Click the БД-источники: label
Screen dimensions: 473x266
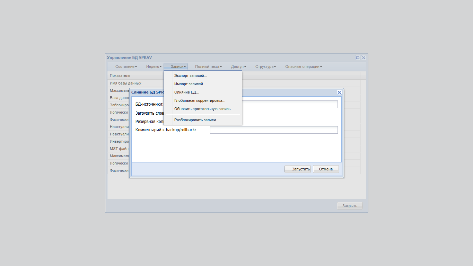(149, 104)
